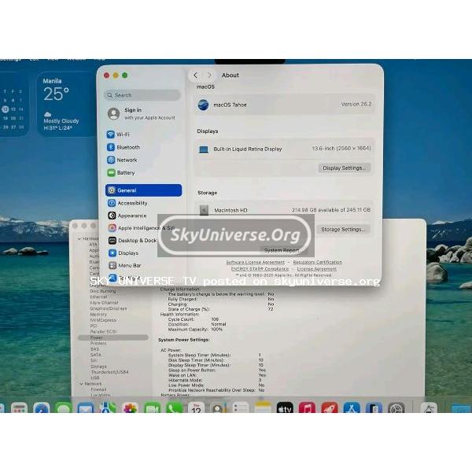Go to Battery settings
The height and width of the screenshot is (472, 472).
pos(125,172)
